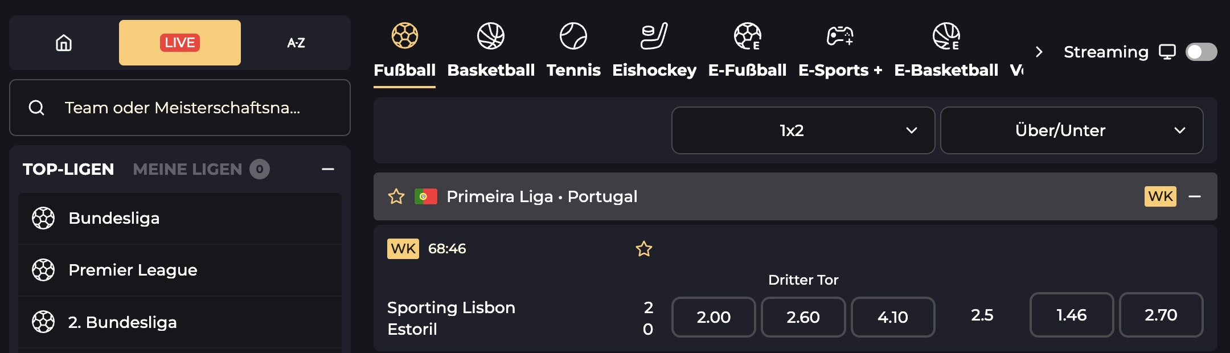Place bet on 2.00 home odds
Image resolution: width=1230 pixels, height=353 pixels.
(714, 317)
